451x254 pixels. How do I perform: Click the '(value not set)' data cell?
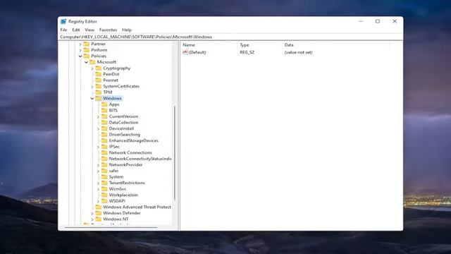click(298, 52)
